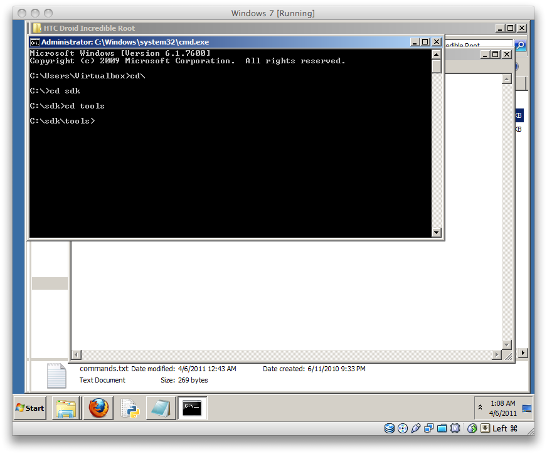
Task: Close the cmd.exe window
Action: tap(437, 42)
